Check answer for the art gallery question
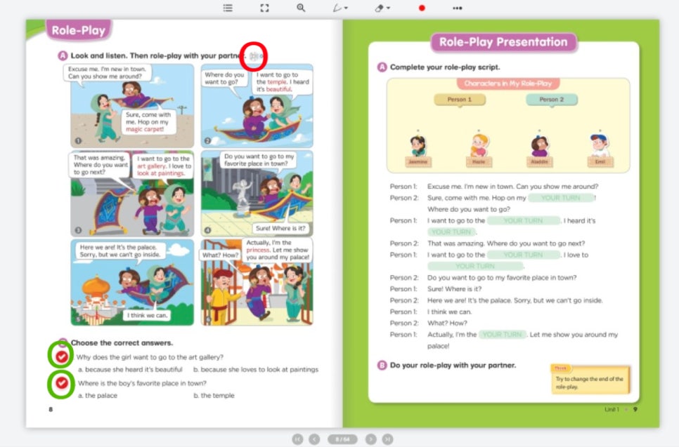 pos(61,356)
